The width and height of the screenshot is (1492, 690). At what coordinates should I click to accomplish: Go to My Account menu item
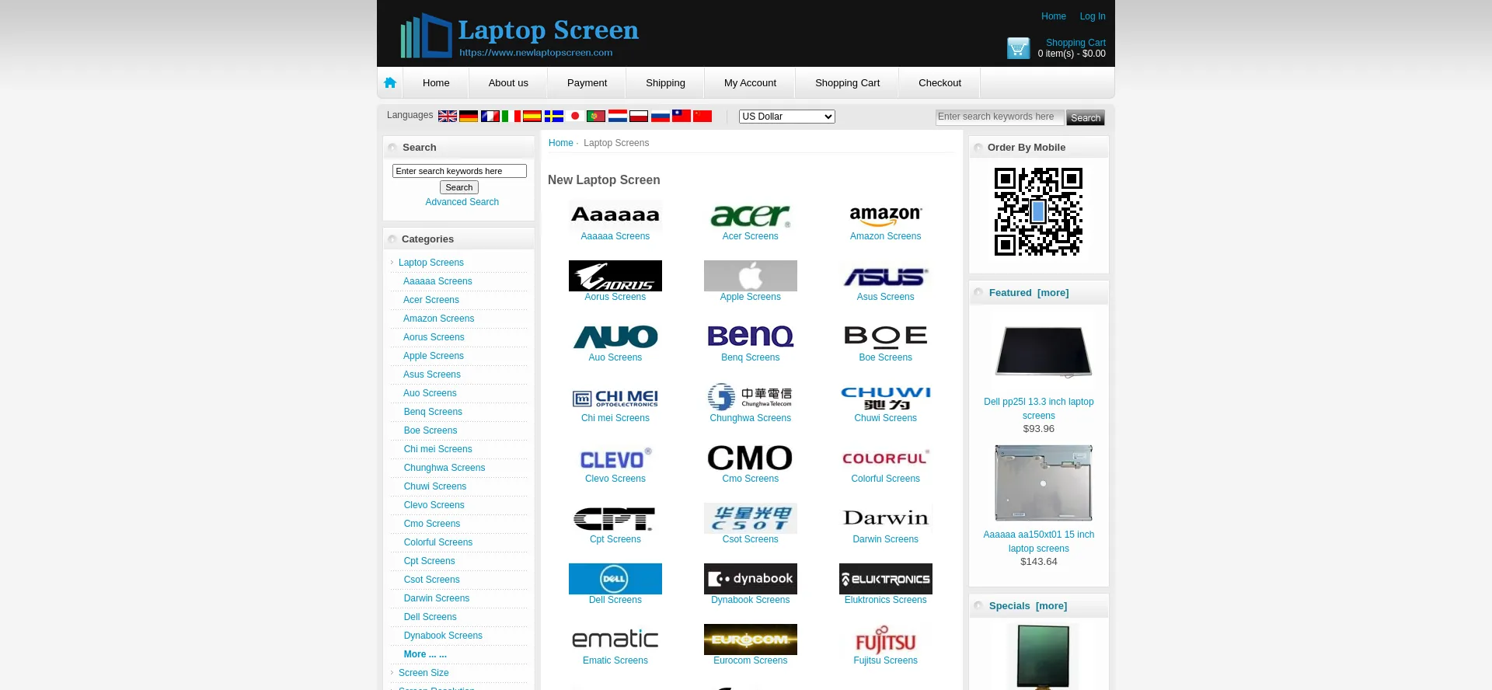(x=750, y=82)
